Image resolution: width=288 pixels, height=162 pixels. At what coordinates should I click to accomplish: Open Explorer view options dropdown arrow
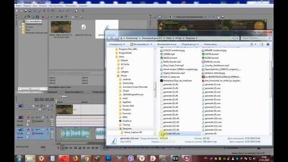pos(256,44)
